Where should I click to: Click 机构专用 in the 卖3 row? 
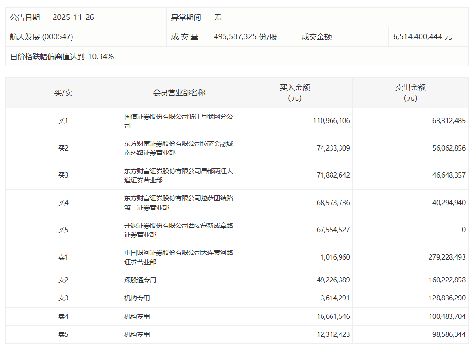point(137,298)
